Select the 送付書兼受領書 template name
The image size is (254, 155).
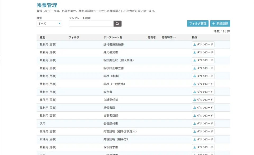pos(114,44)
